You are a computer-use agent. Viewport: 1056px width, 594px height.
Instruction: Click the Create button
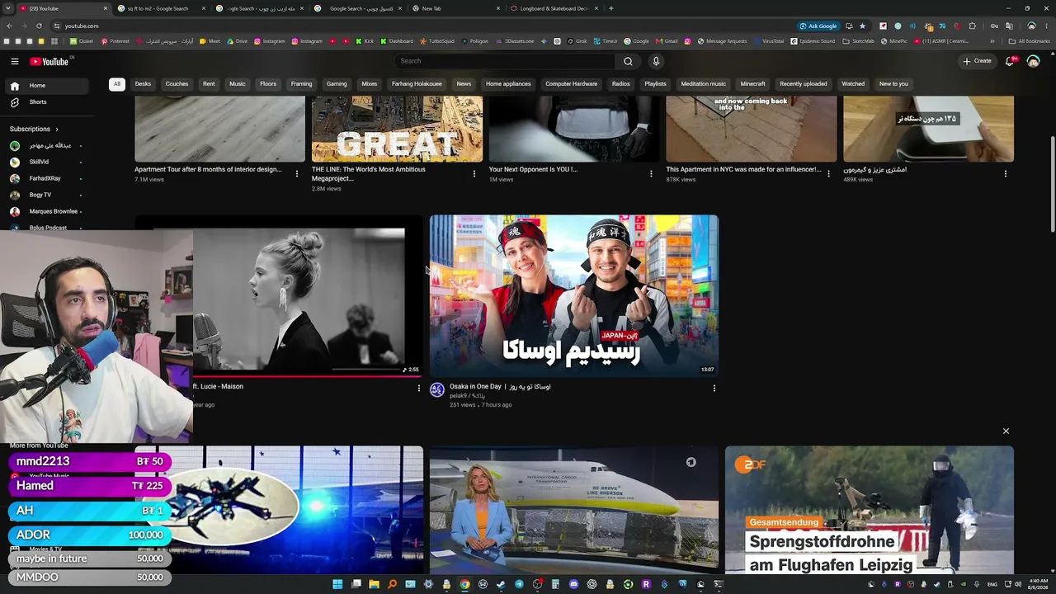coord(977,61)
